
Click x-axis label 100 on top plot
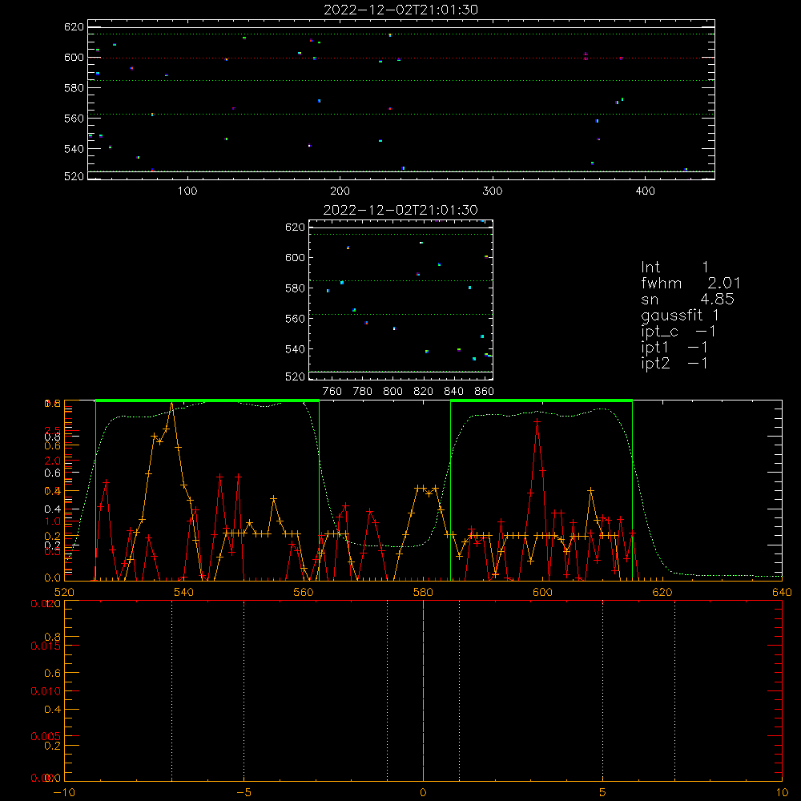coord(187,191)
